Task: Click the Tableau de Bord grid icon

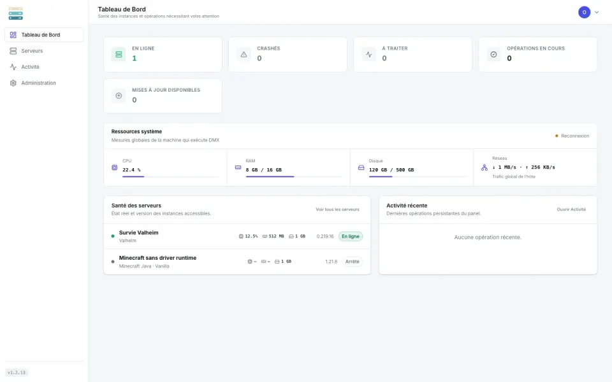Action: (x=13, y=34)
